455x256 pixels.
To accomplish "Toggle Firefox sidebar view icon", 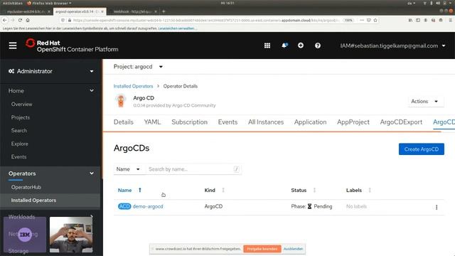I will tap(418, 20).
